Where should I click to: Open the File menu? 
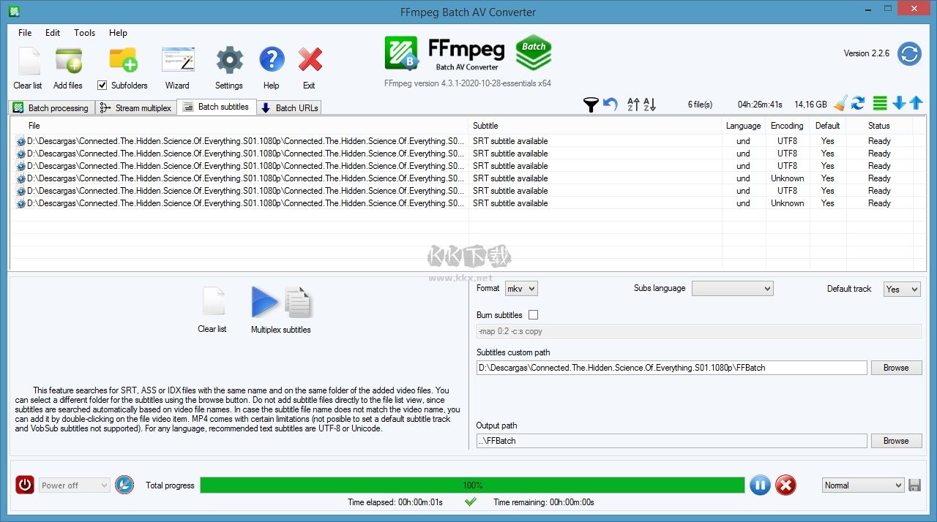pyautogui.click(x=25, y=33)
